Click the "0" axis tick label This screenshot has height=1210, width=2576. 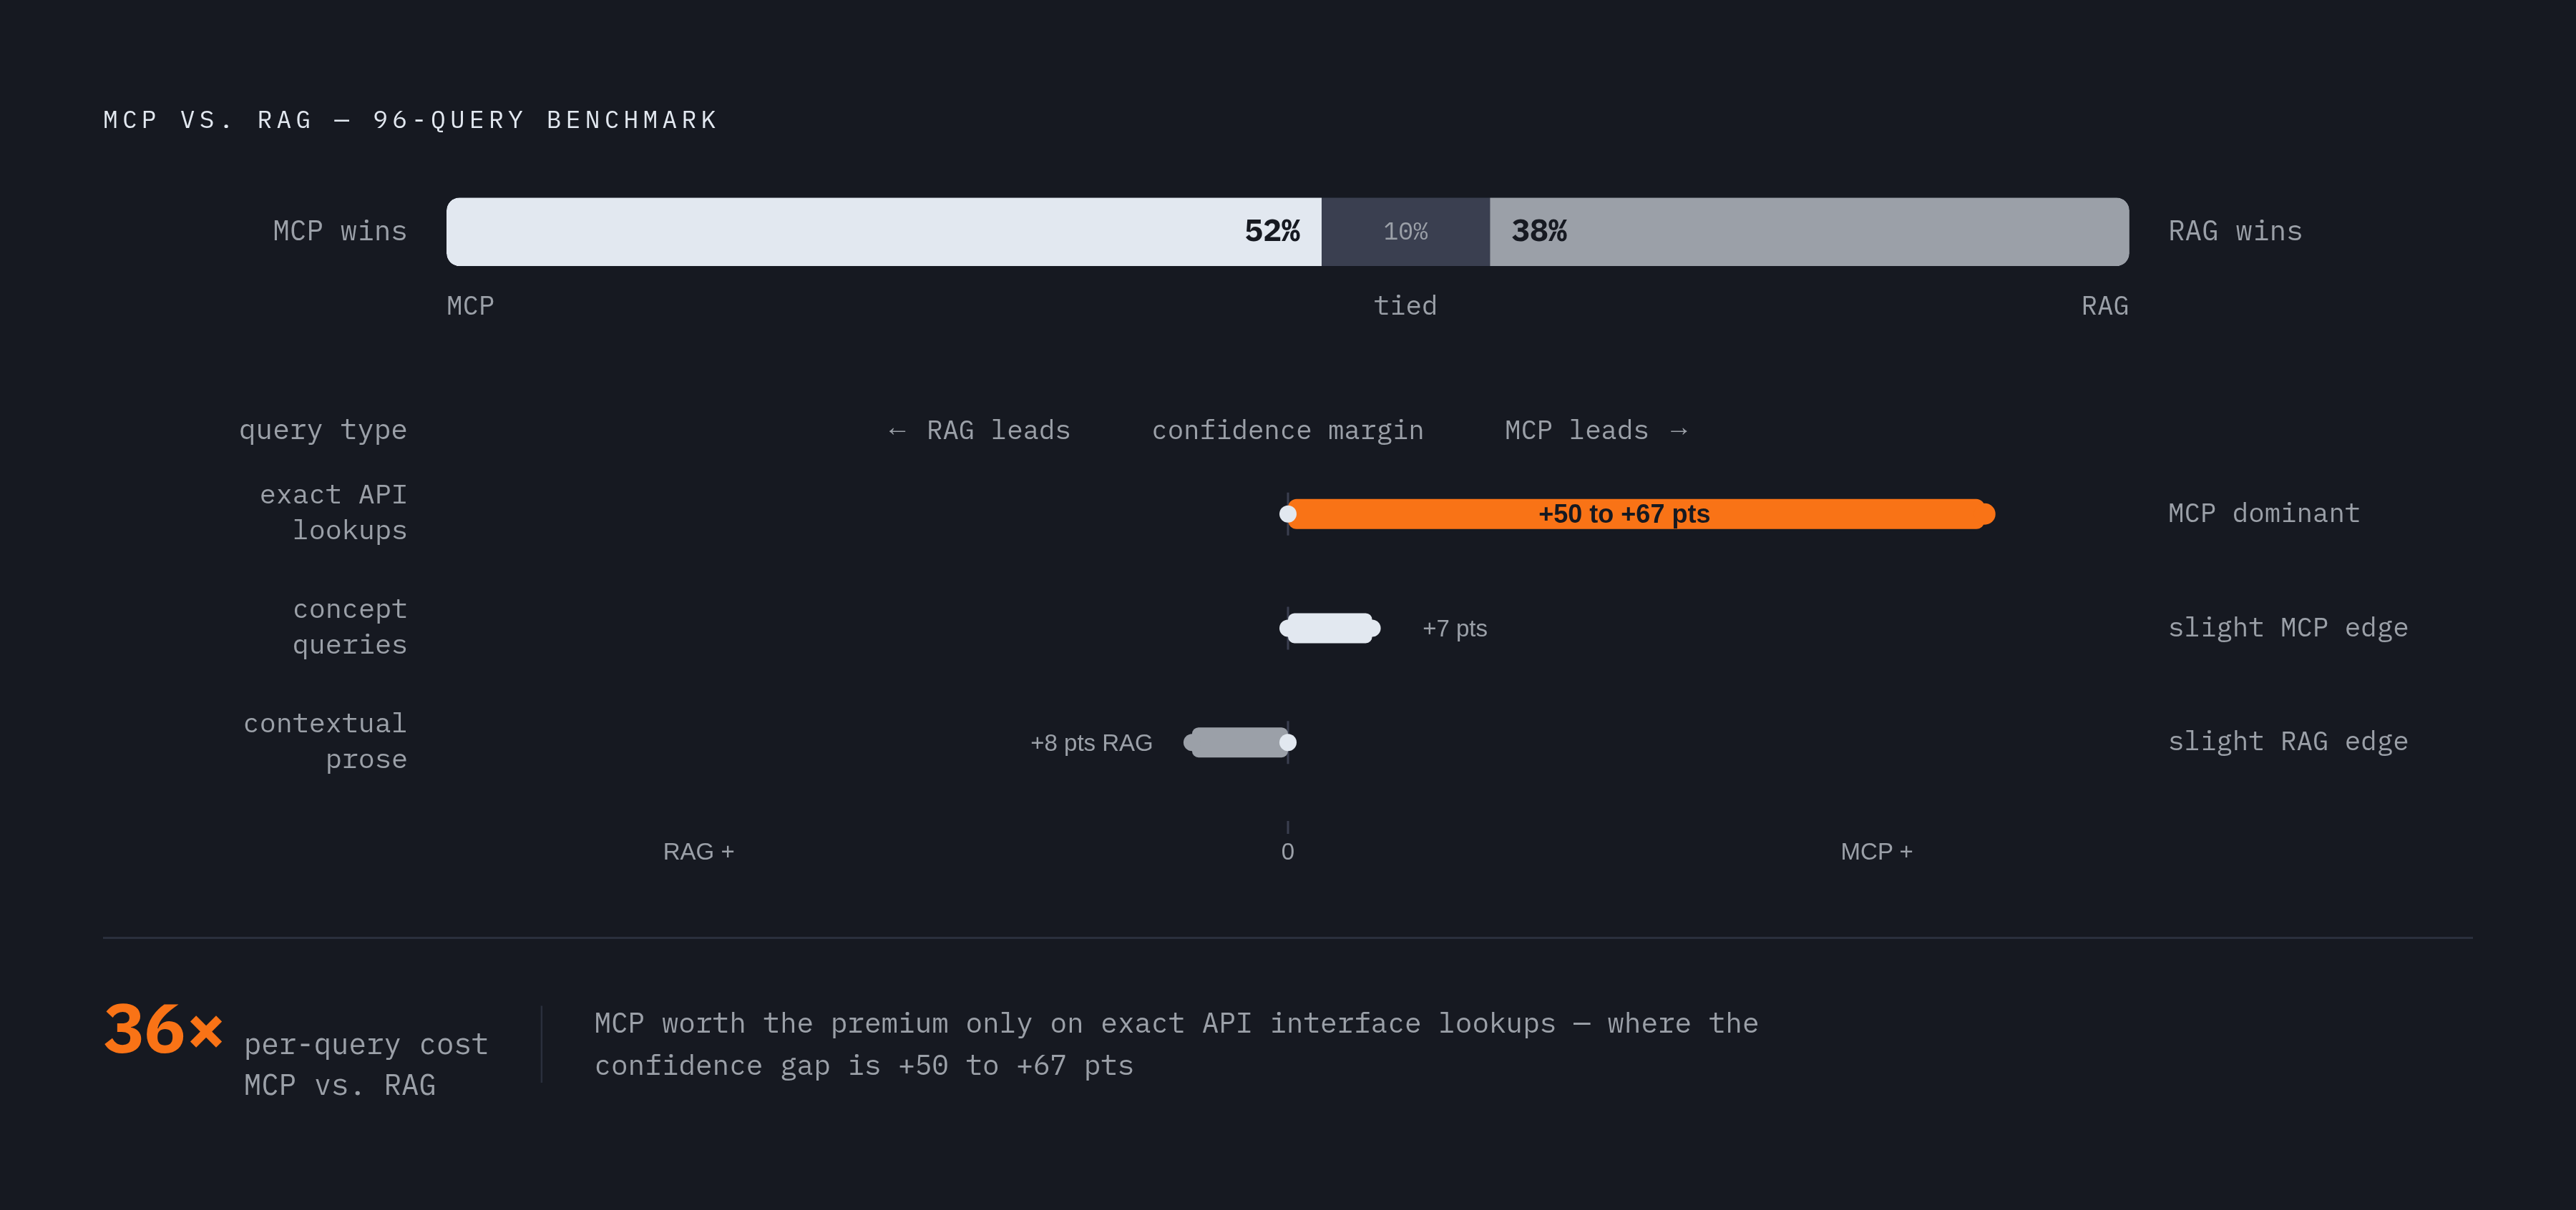tap(1288, 851)
